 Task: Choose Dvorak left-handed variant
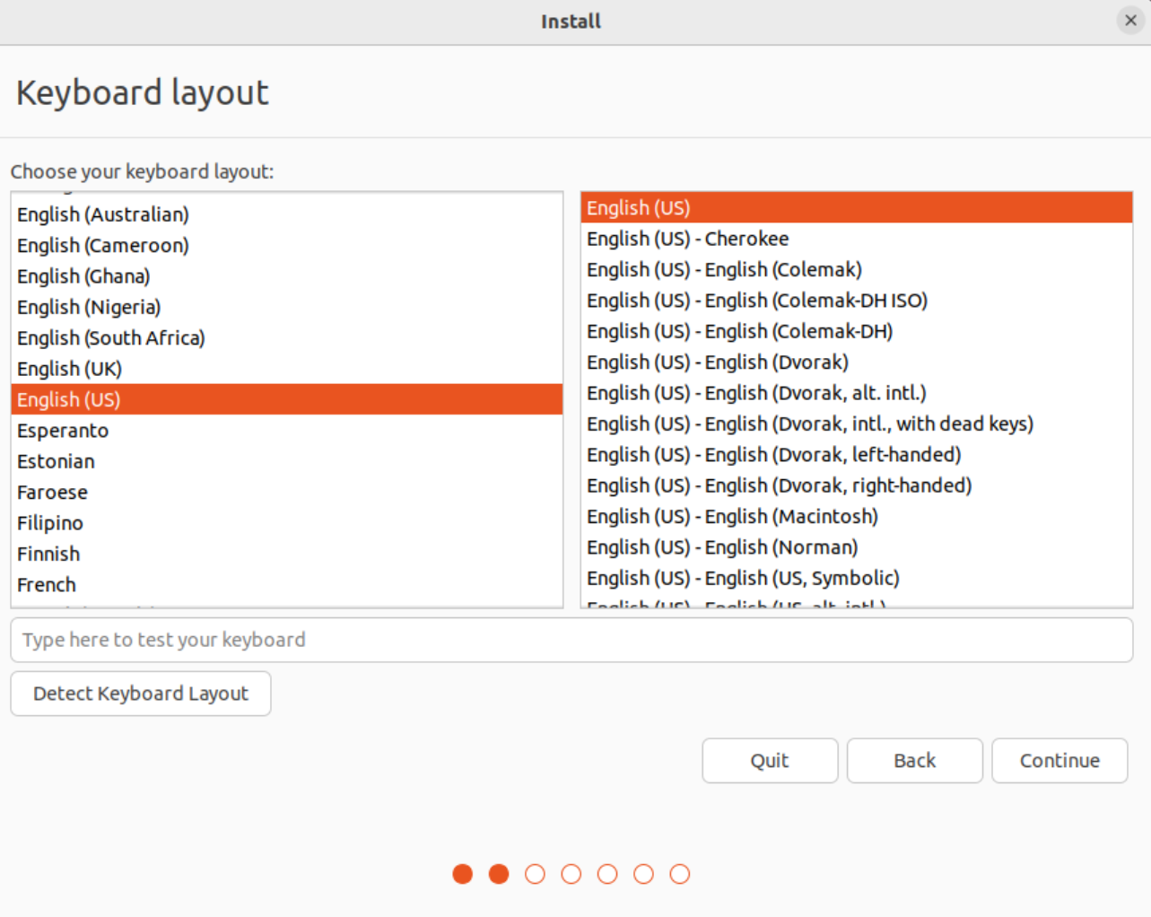pyautogui.click(x=773, y=455)
